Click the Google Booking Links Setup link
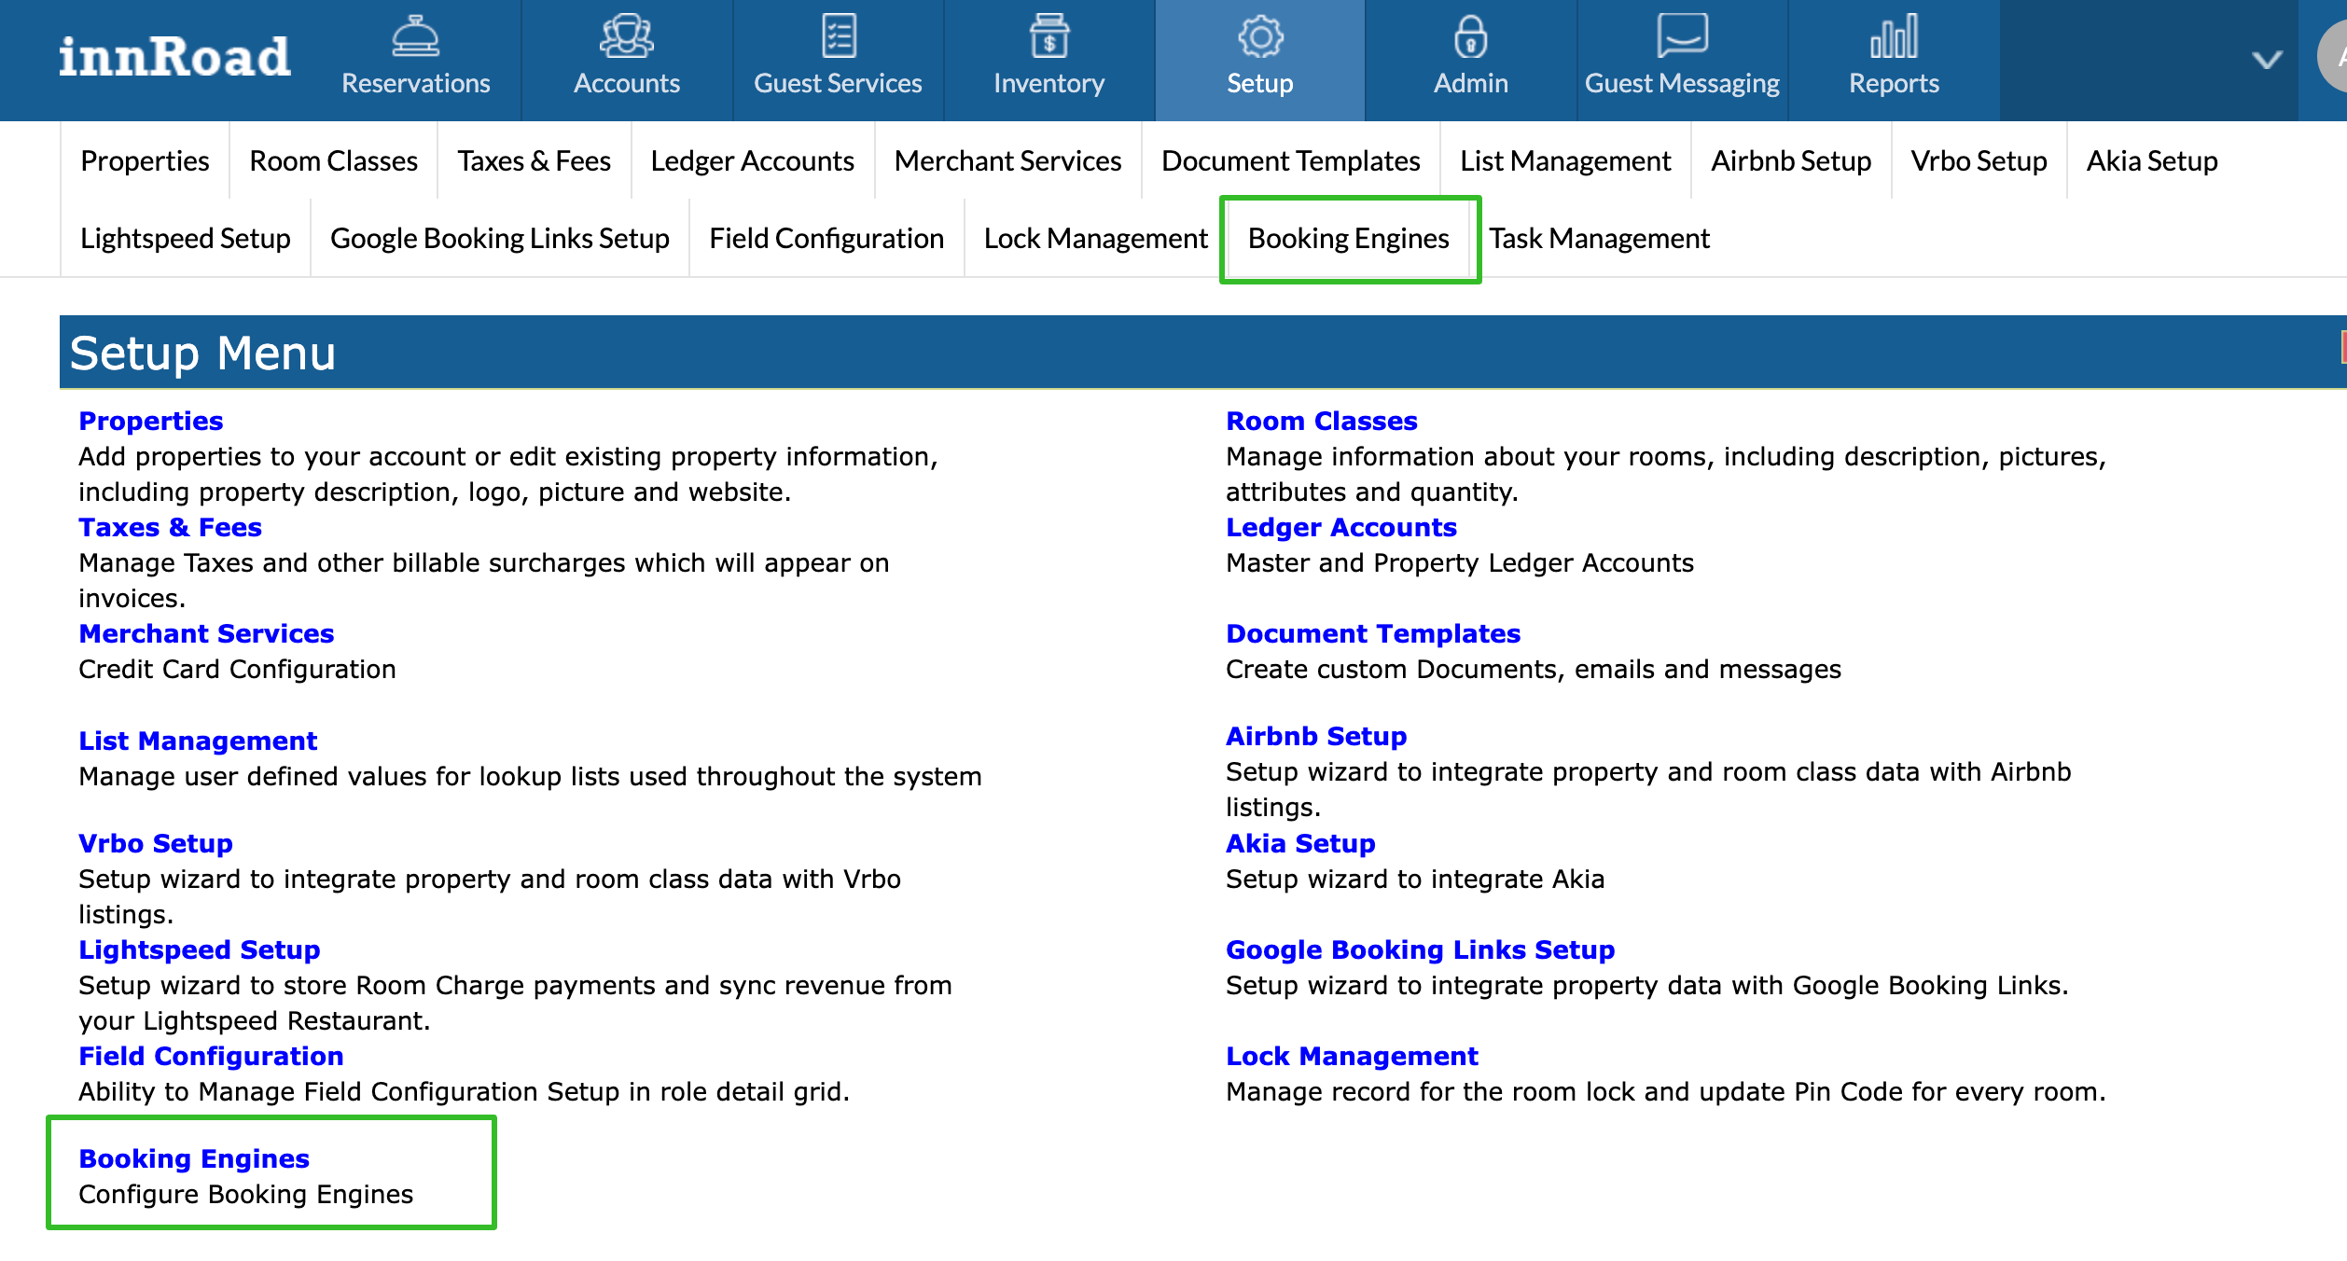The height and width of the screenshot is (1261, 2347). (1419, 949)
